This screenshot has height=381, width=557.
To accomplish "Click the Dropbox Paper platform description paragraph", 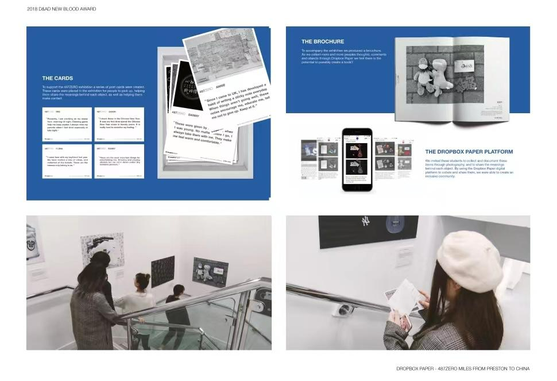I will [469, 168].
